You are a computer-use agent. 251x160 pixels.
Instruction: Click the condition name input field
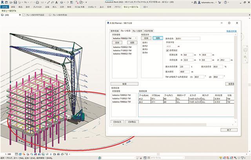pyautogui.click(x=187, y=38)
